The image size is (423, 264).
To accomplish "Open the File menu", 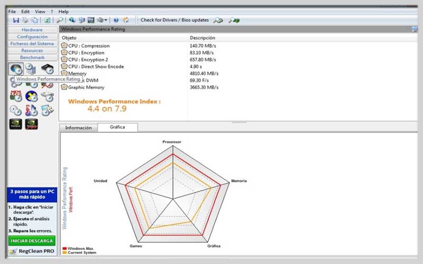I will click(12, 12).
